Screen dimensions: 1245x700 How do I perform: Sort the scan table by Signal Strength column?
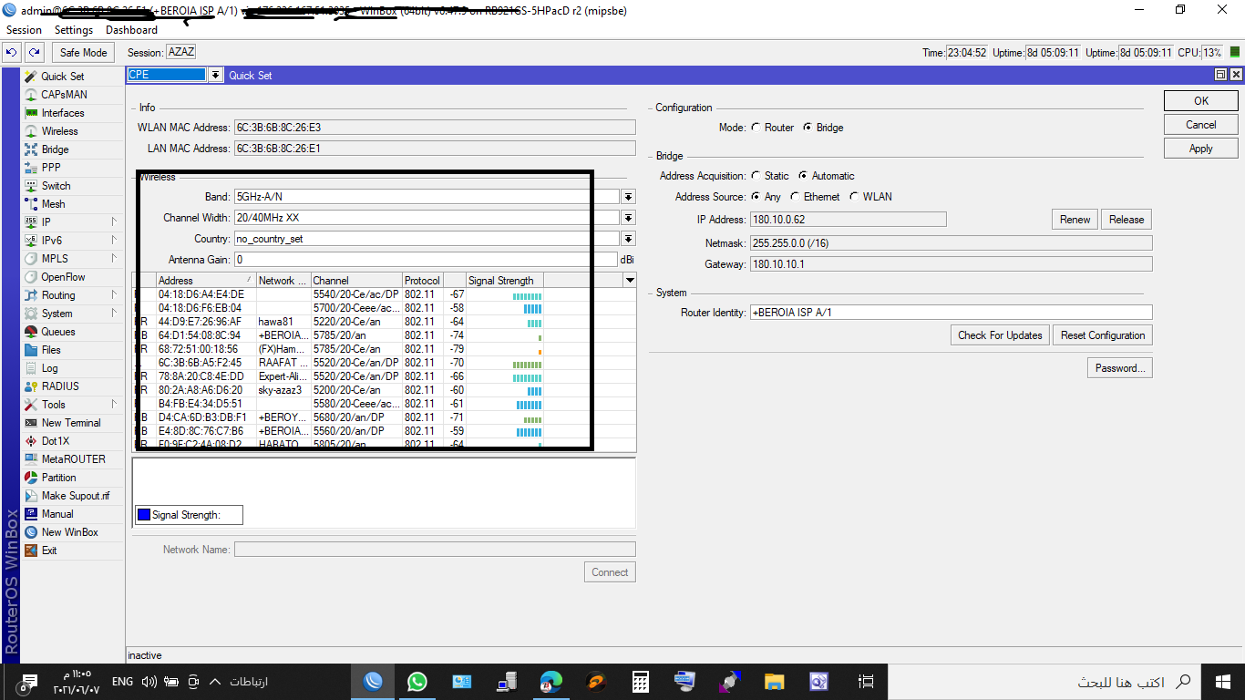tap(504, 281)
